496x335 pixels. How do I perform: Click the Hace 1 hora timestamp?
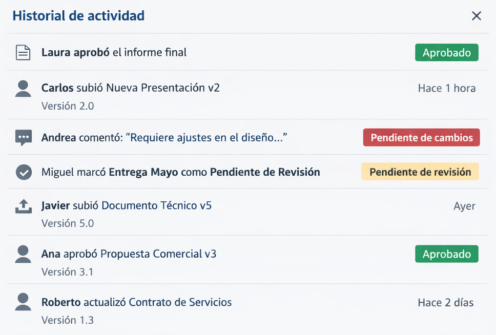click(x=447, y=88)
